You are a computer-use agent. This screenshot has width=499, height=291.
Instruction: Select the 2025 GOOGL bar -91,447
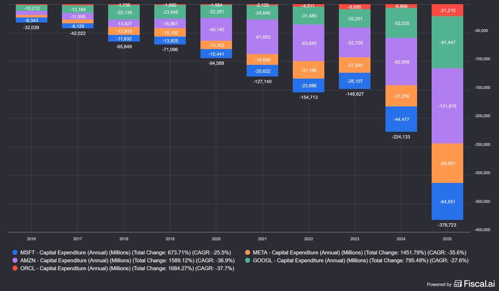tap(447, 42)
